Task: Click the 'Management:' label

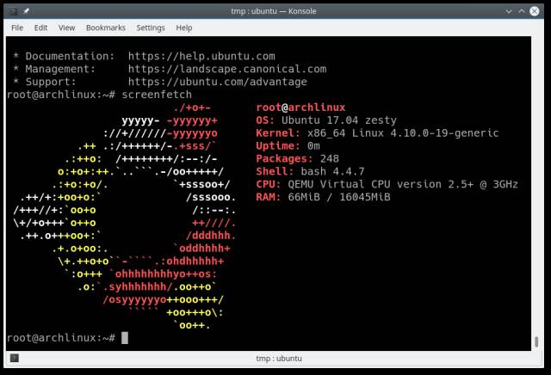Action: [x=60, y=69]
